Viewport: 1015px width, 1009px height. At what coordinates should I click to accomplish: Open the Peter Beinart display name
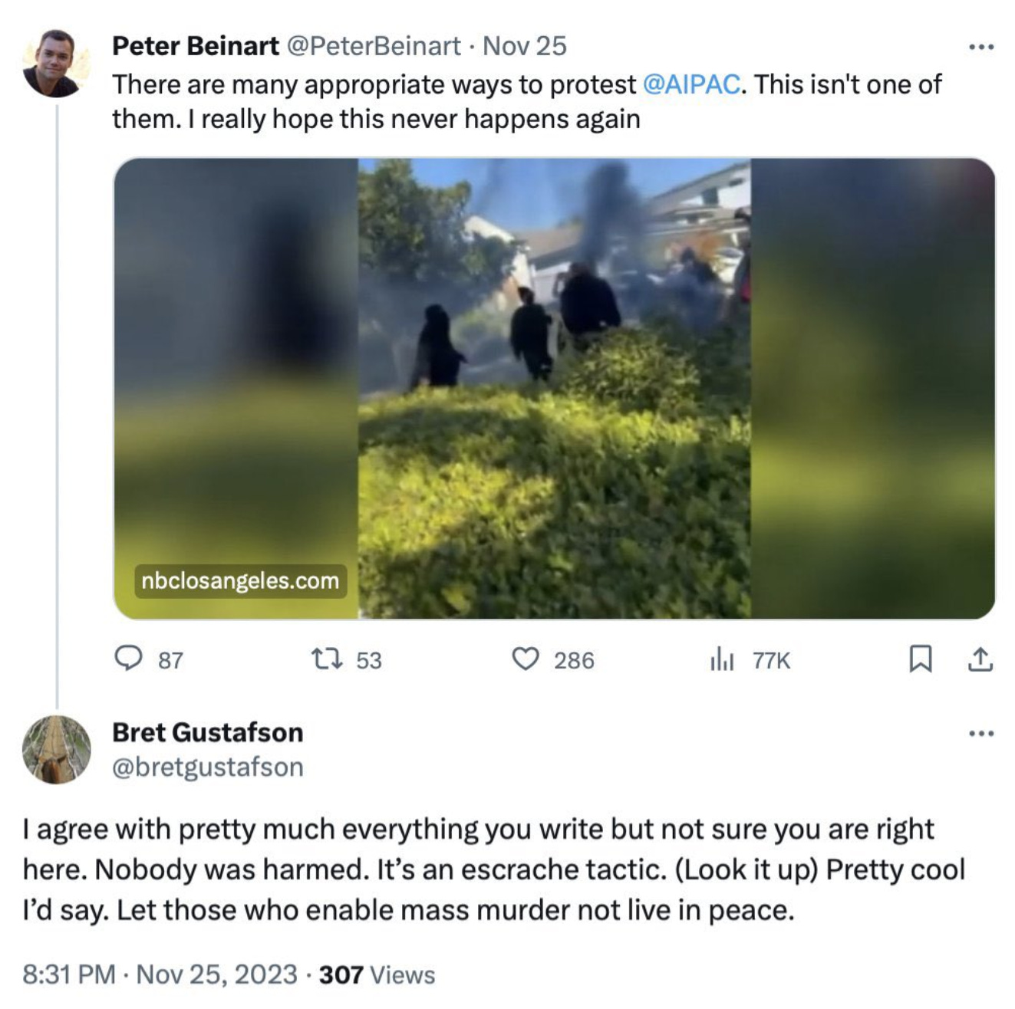coord(196,46)
